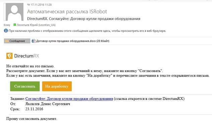Click the view-in-browser notice message
The image size is (212, 128).
(x=87, y=31)
